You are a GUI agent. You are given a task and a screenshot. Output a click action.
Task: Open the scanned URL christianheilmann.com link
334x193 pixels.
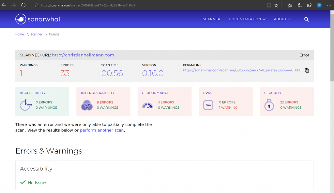tap(83, 55)
